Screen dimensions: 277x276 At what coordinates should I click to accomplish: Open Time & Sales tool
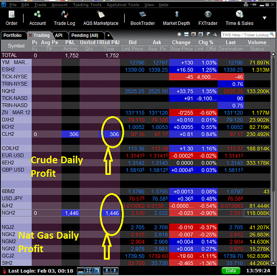(x=239, y=18)
